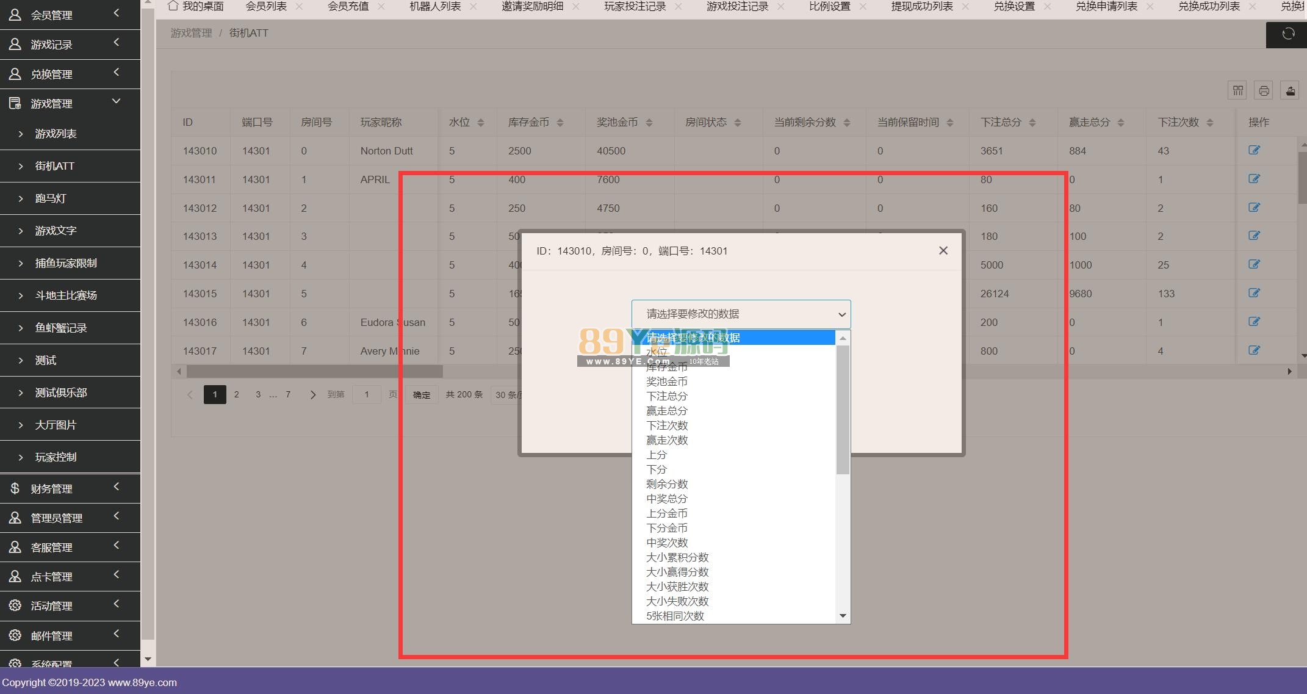Click the home icon of 我的桌面 tab
This screenshot has height=694, width=1307.
point(173,5)
